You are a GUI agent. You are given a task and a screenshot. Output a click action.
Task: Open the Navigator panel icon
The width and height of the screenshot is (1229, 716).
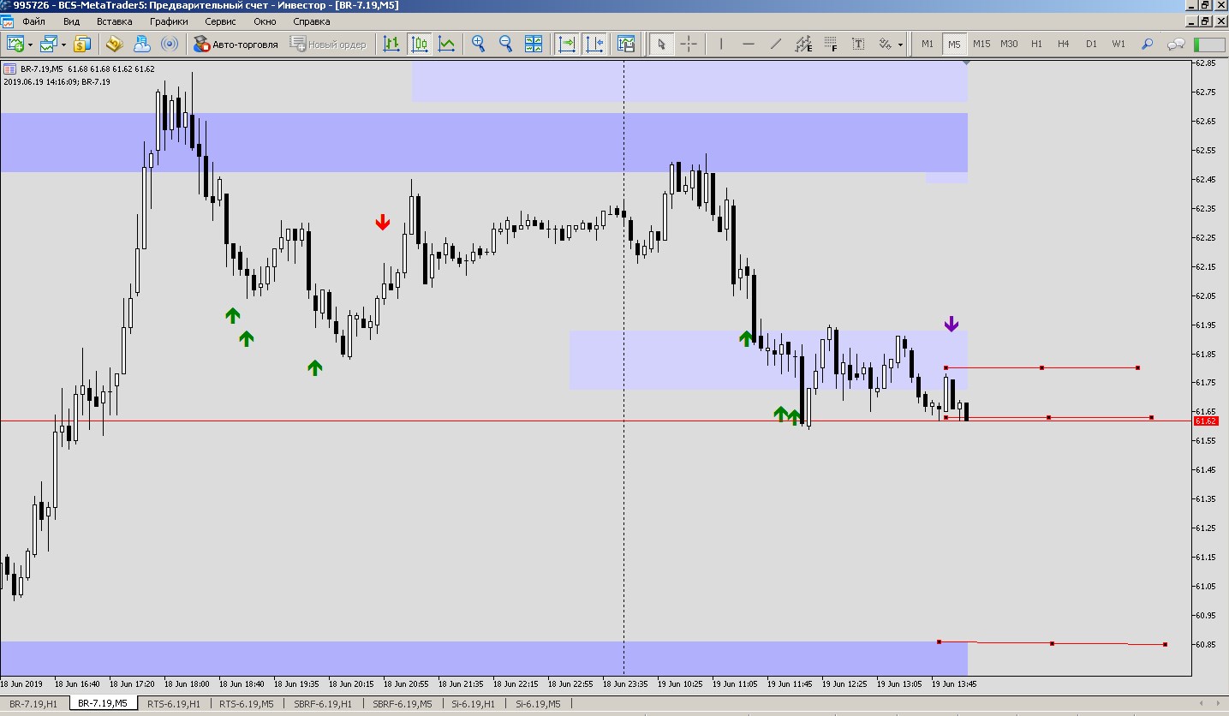[115, 44]
